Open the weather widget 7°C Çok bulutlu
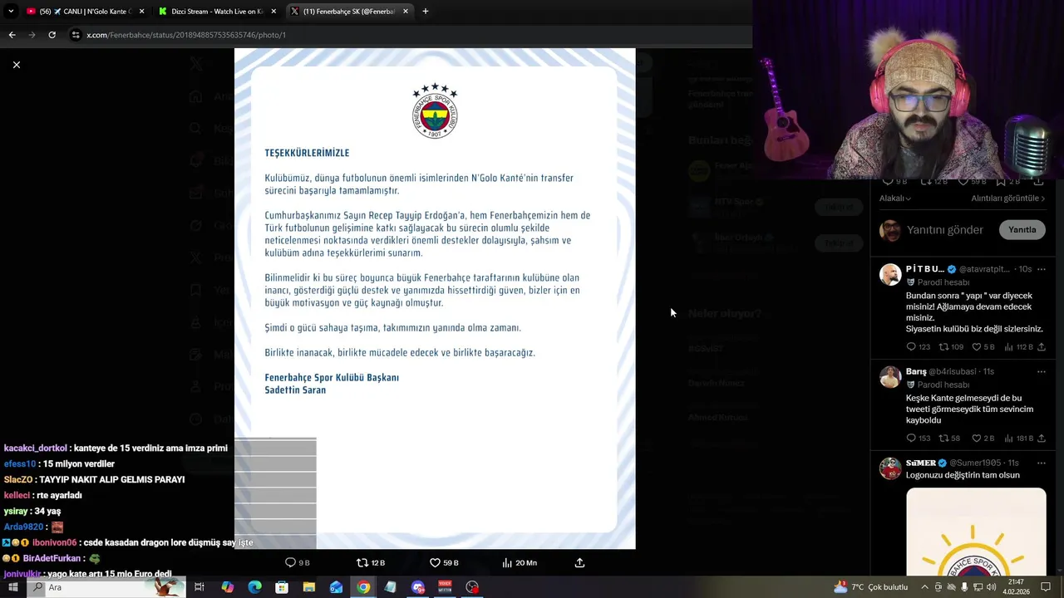The height and width of the screenshot is (598, 1064). (871, 587)
